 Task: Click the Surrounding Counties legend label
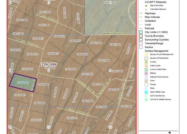[157, 40]
